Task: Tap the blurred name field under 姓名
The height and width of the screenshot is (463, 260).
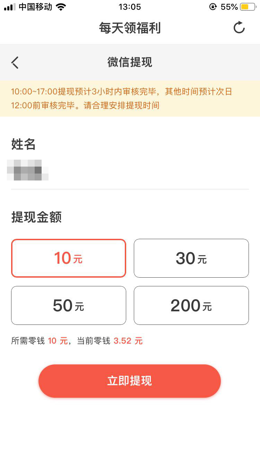Action: pyautogui.click(x=28, y=170)
